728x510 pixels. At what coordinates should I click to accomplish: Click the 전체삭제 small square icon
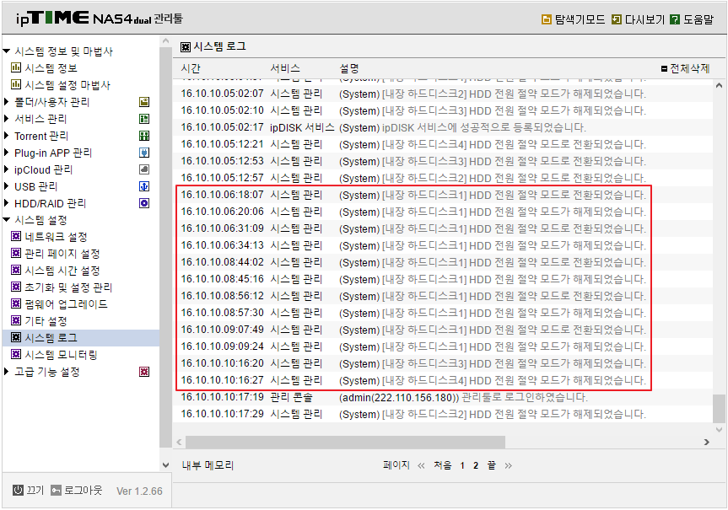664,68
